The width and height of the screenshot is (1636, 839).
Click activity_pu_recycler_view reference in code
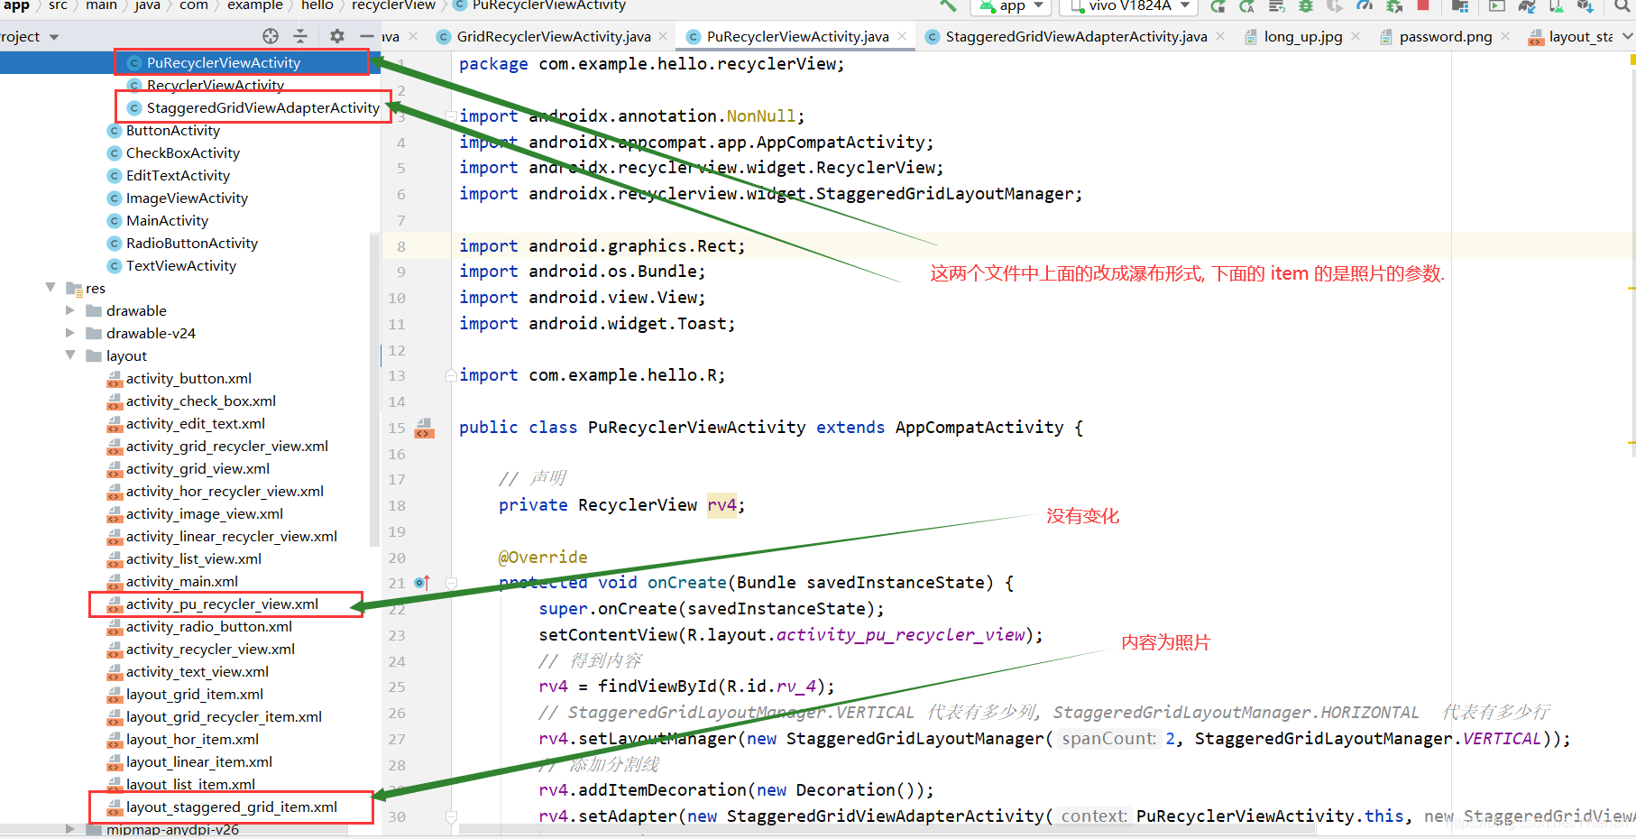pos(900,634)
